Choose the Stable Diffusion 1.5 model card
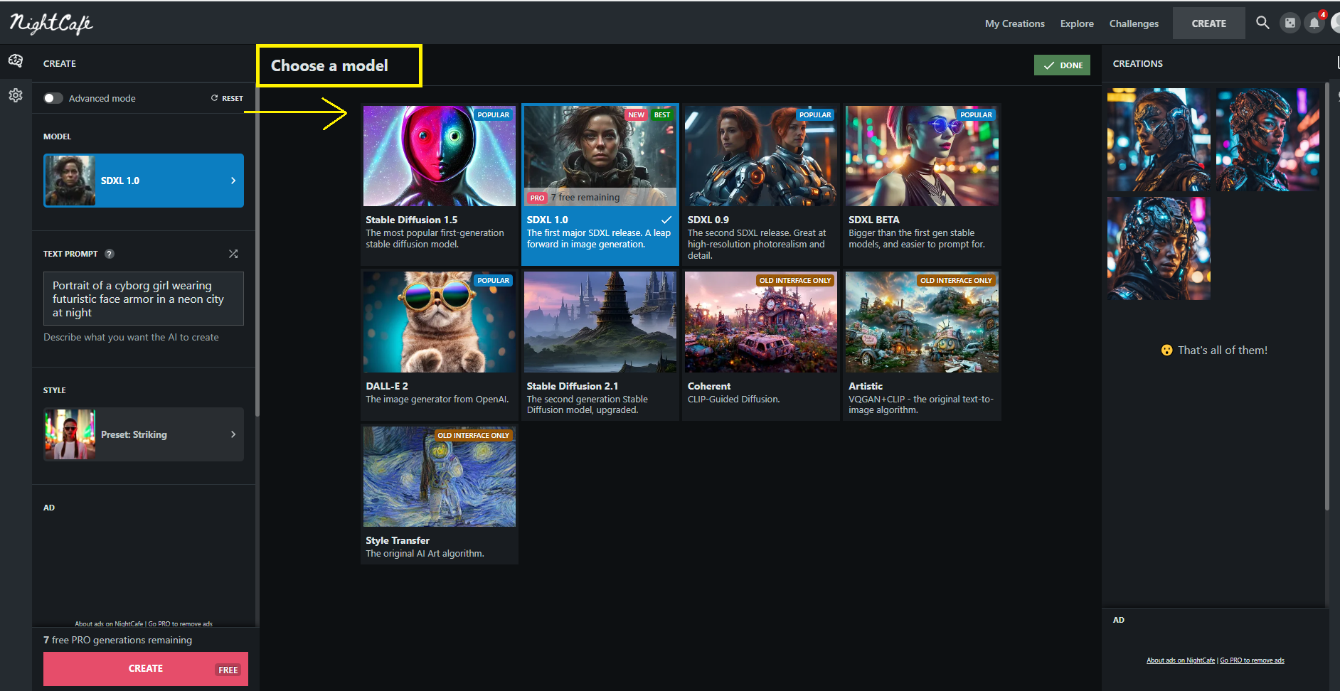The width and height of the screenshot is (1340, 691). coord(440,184)
